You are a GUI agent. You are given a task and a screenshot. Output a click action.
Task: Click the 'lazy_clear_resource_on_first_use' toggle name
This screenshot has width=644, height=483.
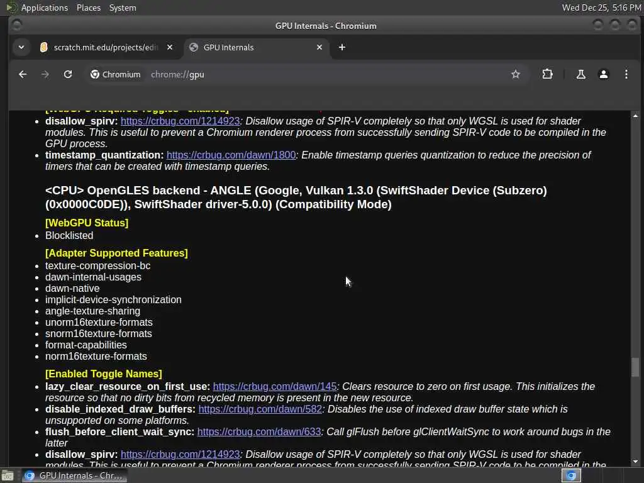(x=128, y=387)
